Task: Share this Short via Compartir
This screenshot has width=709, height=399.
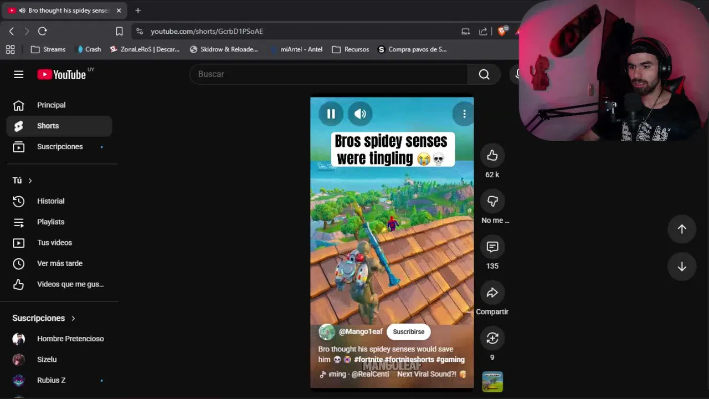Action: [x=492, y=293]
